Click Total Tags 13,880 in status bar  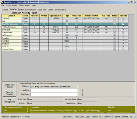point(82,117)
